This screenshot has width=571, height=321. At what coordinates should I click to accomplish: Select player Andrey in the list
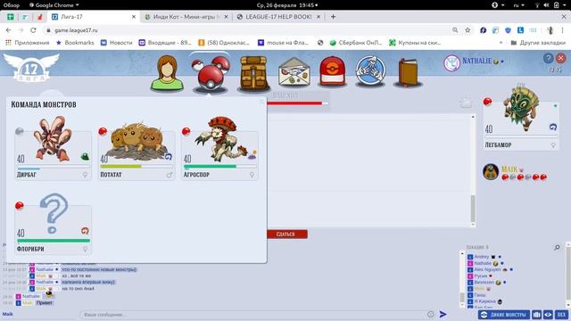[482, 257]
